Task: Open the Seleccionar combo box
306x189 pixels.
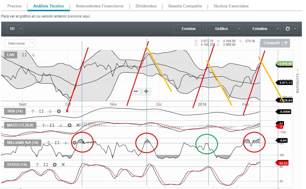Action: tap(20, 43)
